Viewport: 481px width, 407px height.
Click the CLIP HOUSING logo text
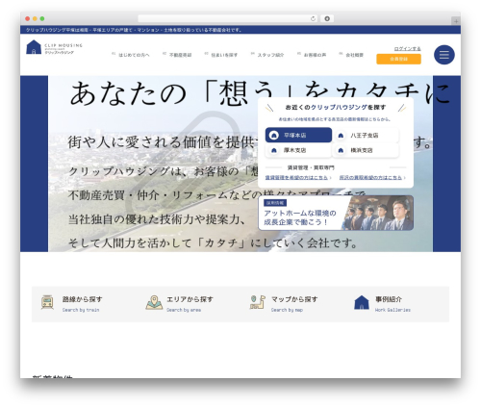point(63,45)
